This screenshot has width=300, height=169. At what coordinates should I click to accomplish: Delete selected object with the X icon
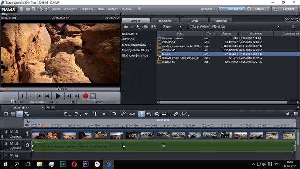point(86,114)
